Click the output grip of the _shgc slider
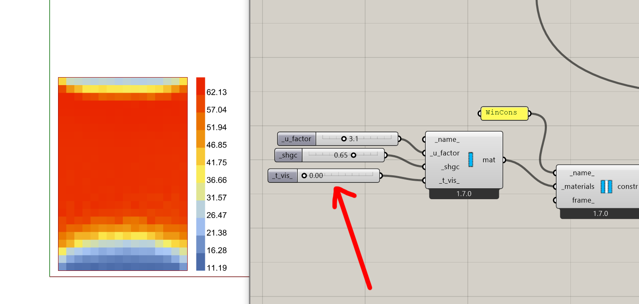This screenshot has width=639, height=304. (x=386, y=155)
